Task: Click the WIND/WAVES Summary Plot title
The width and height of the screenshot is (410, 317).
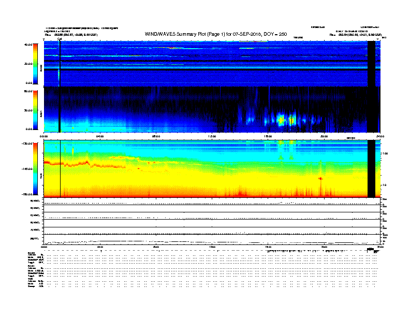Action: pyautogui.click(x=216, y=34)
